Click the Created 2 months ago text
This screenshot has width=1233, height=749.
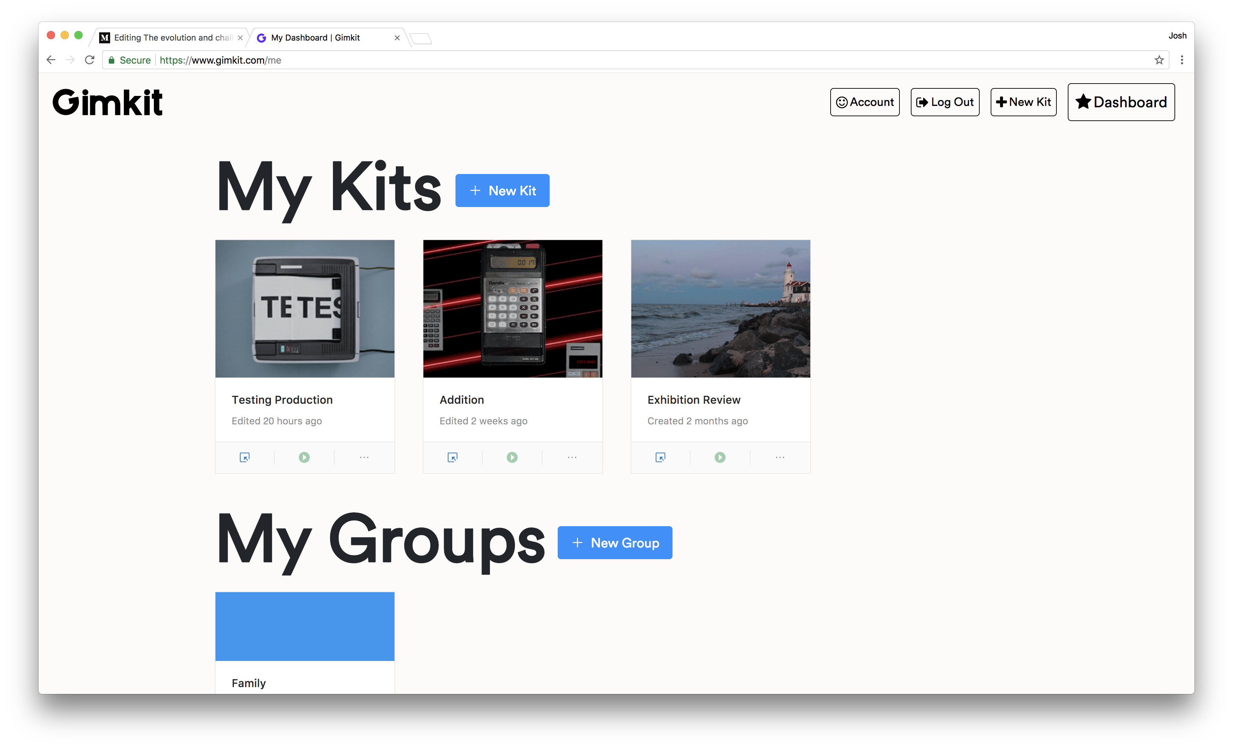(697, 421)
